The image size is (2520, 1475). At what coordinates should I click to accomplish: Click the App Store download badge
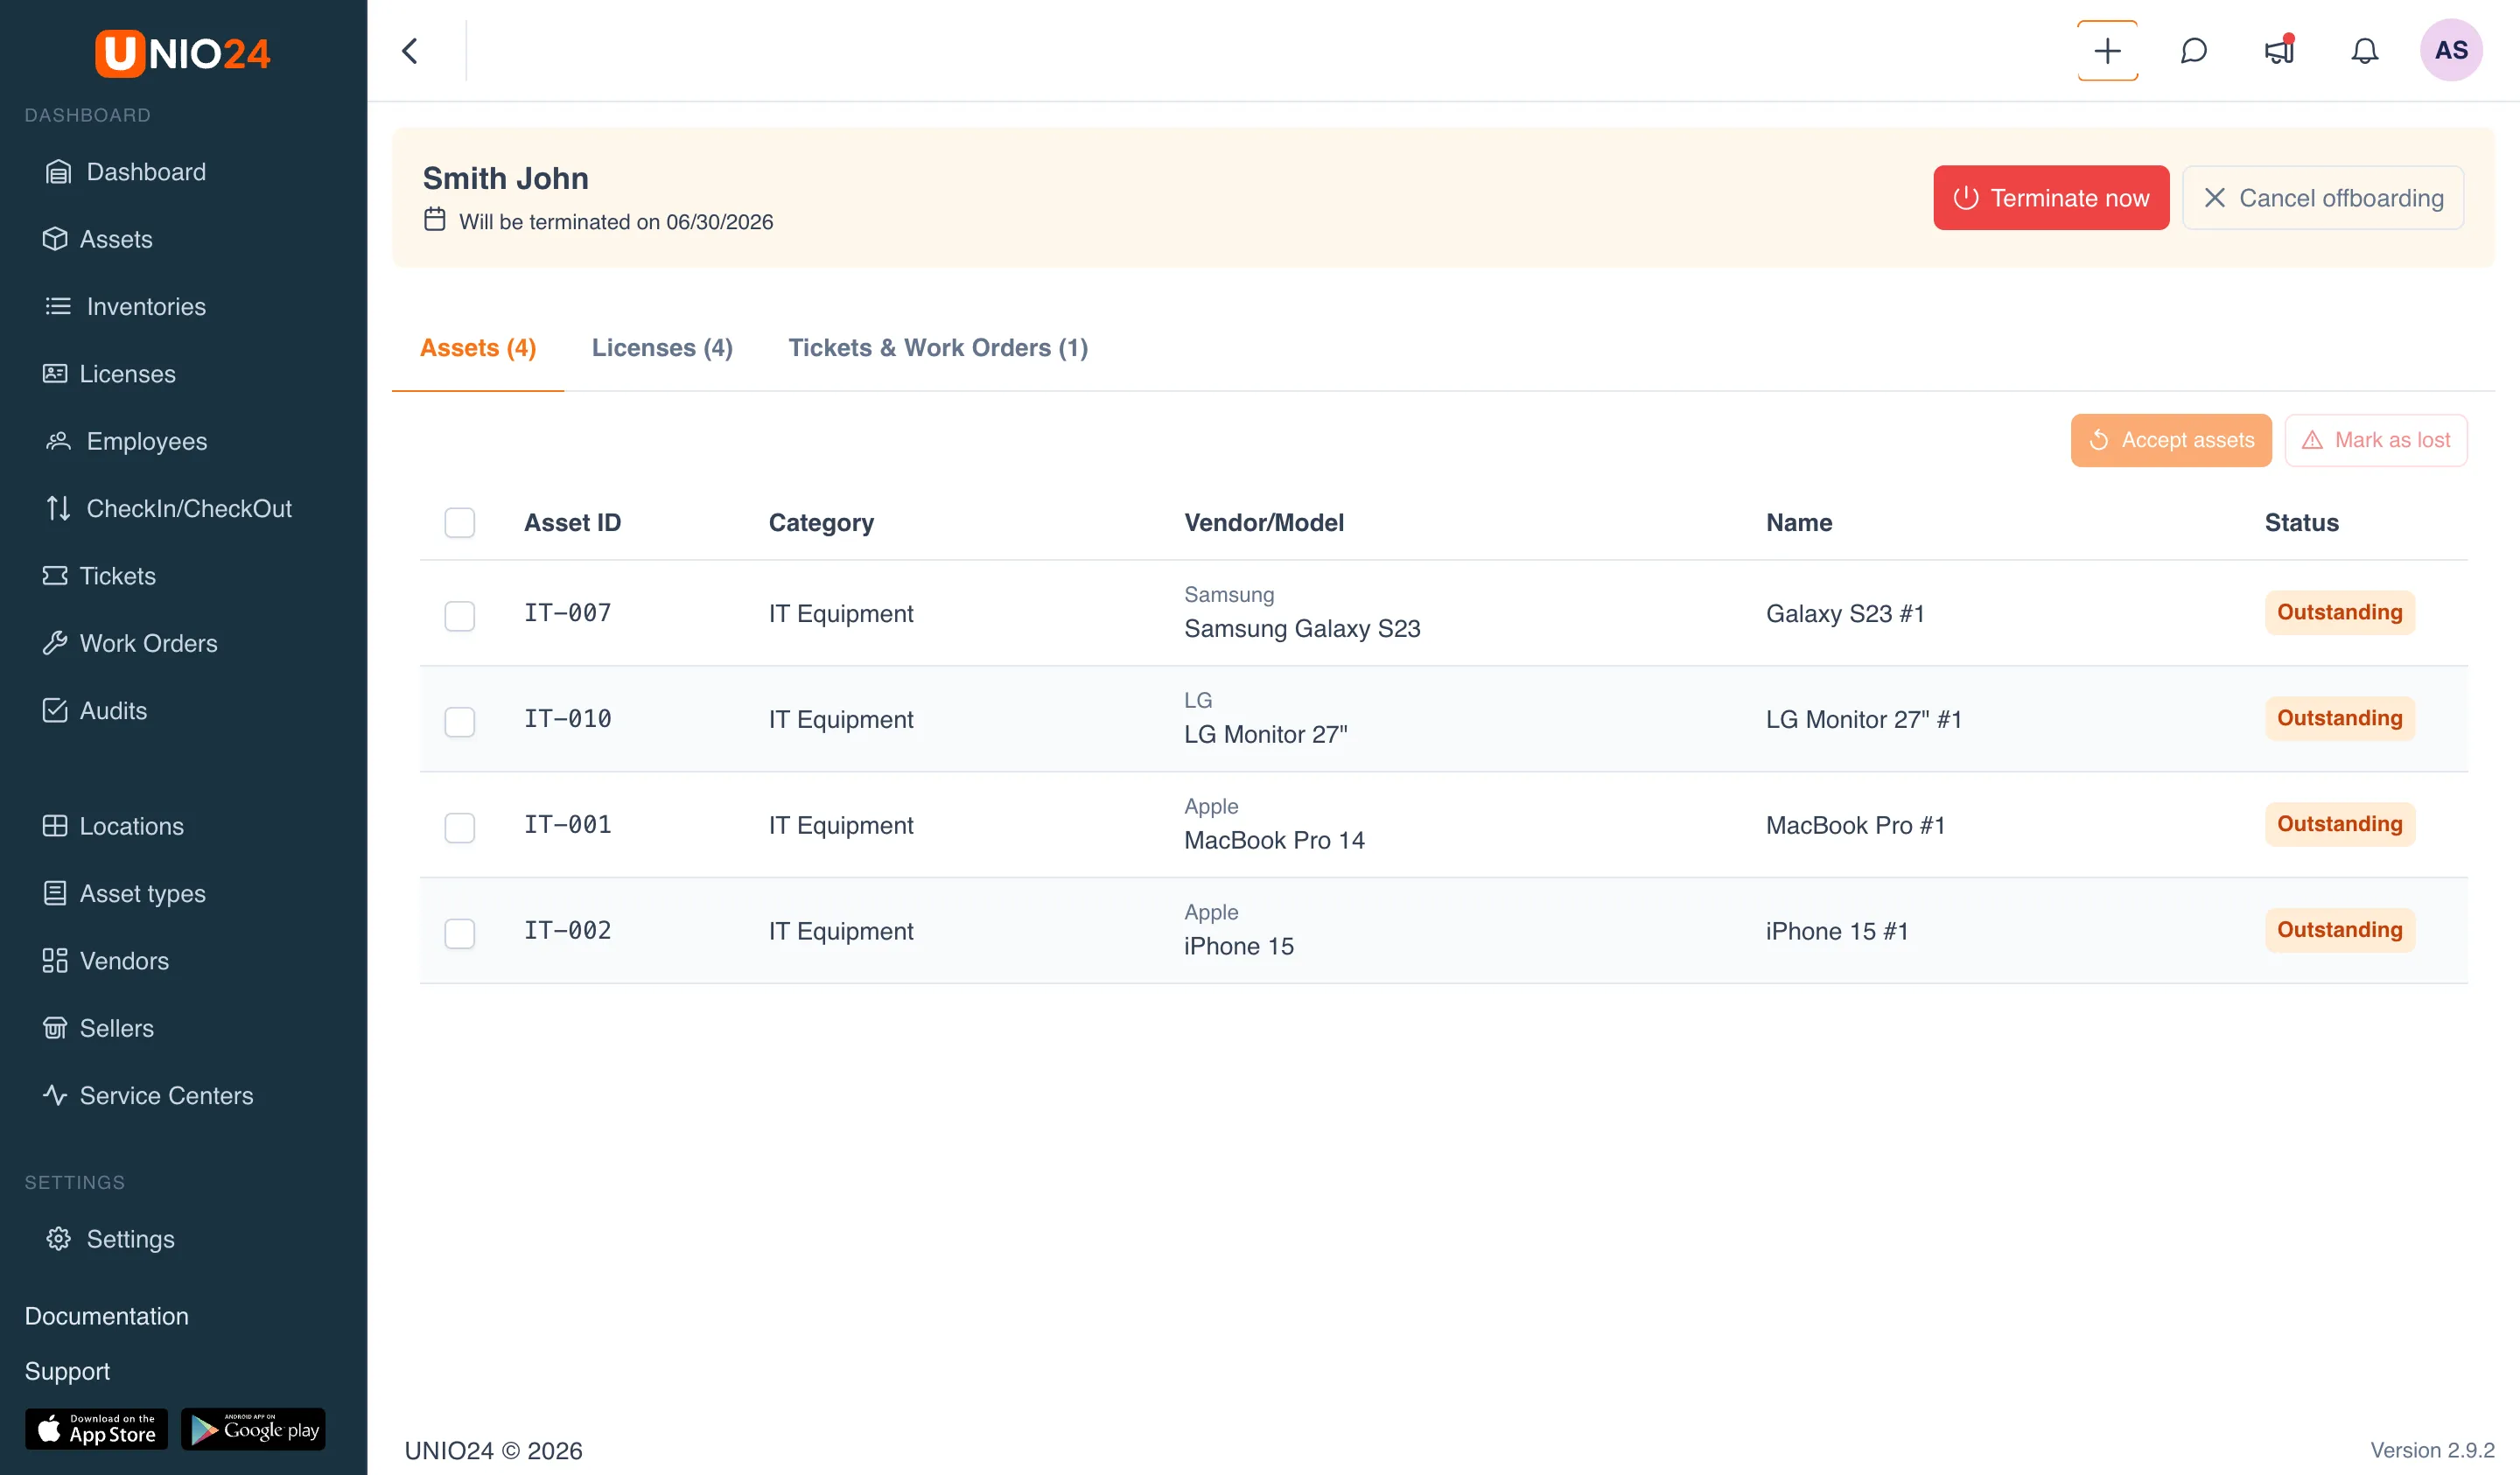[x=97, y=1429]
